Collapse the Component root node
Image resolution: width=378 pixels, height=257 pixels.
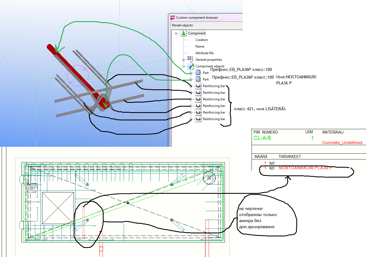[x=176, y=33]
